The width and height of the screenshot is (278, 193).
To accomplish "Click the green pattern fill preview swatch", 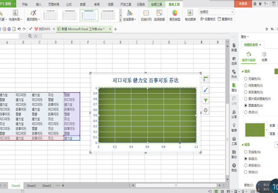I will click(255, 130).
